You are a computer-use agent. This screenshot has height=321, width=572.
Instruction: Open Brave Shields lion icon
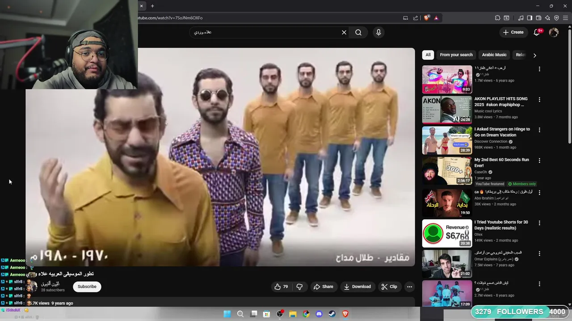click(x=427, y=18)
